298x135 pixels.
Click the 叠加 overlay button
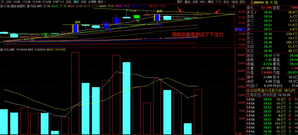point(187,2)
